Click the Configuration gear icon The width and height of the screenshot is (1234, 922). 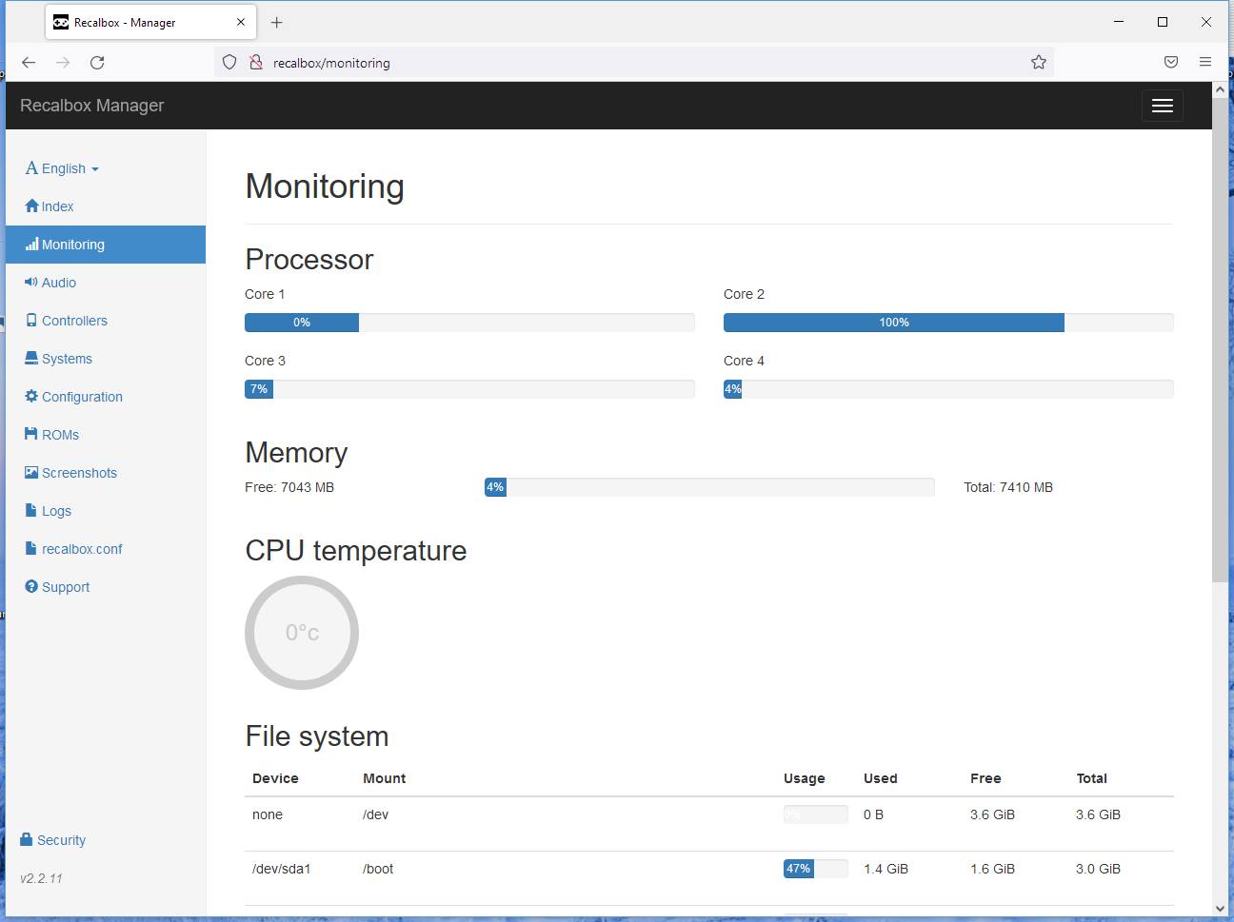pyautogui.click(x=31, y=397)
